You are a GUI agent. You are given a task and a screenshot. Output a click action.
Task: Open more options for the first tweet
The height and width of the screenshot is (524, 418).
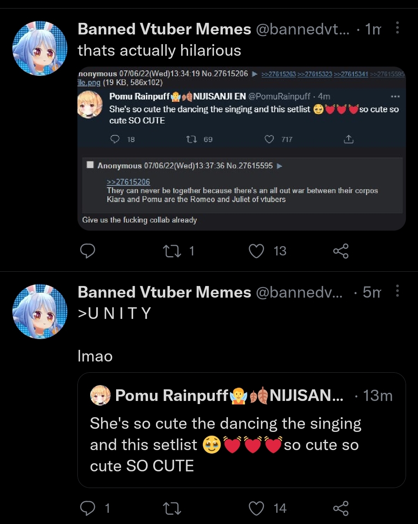pos(397,28)
